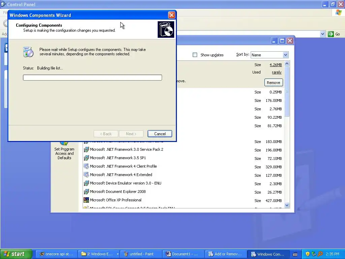Click the rarely used link
345x259 pixels.
(277, 72)
